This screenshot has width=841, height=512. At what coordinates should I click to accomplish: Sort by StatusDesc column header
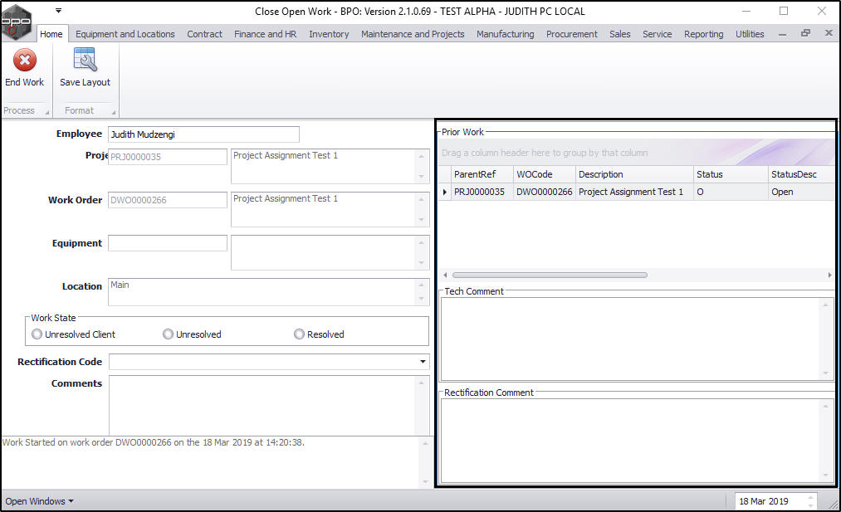click(x=801, y=174)
